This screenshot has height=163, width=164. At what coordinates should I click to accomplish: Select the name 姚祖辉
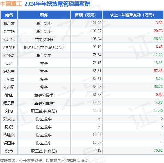(9, 47)
